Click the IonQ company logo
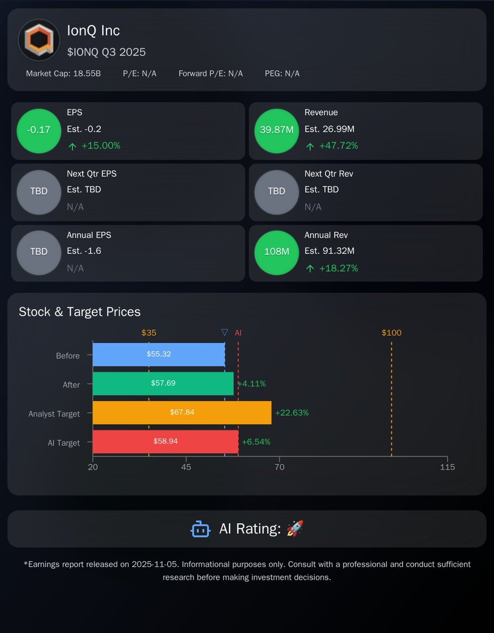This screenshot has width=494, height=633. click(39, 40)
